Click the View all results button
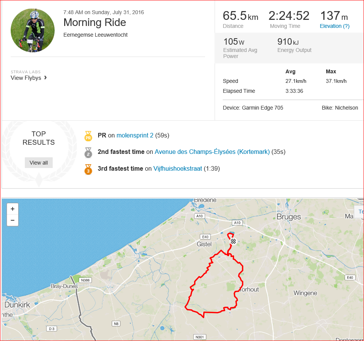 pos(39,163)
